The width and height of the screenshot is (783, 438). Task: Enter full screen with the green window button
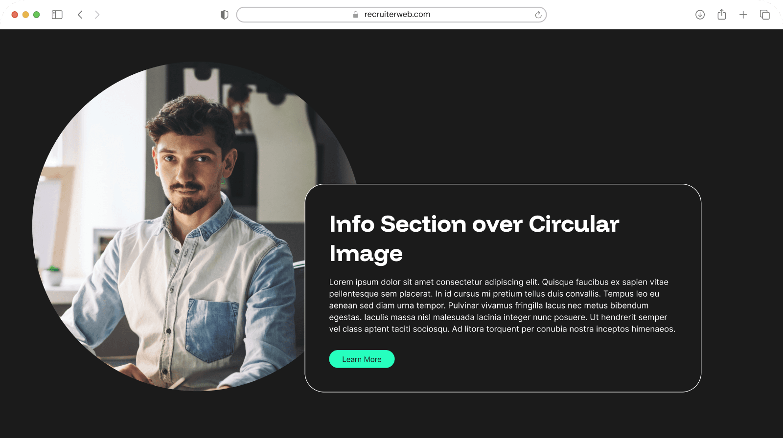tap(36, 15)
